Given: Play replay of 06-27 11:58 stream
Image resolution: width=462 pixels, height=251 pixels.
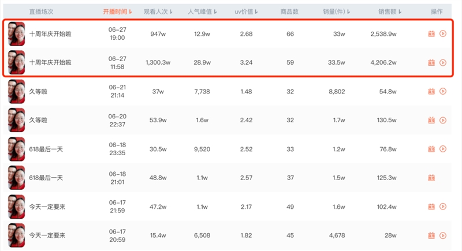Looking at the screenshot, I should [x=443, y=63].
